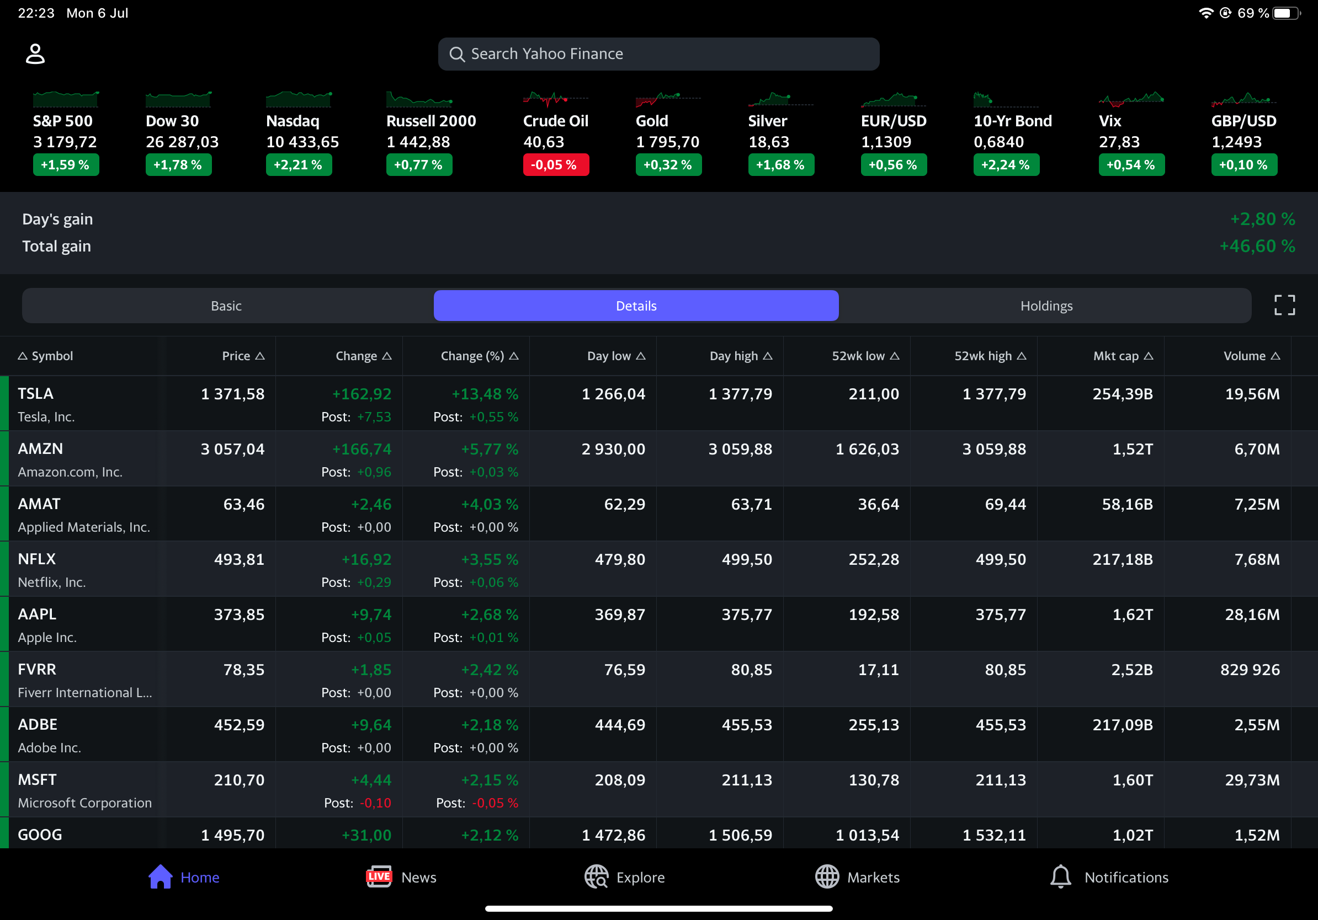Sort table by Day low column

pyautogui.click(x=616, y=356)
